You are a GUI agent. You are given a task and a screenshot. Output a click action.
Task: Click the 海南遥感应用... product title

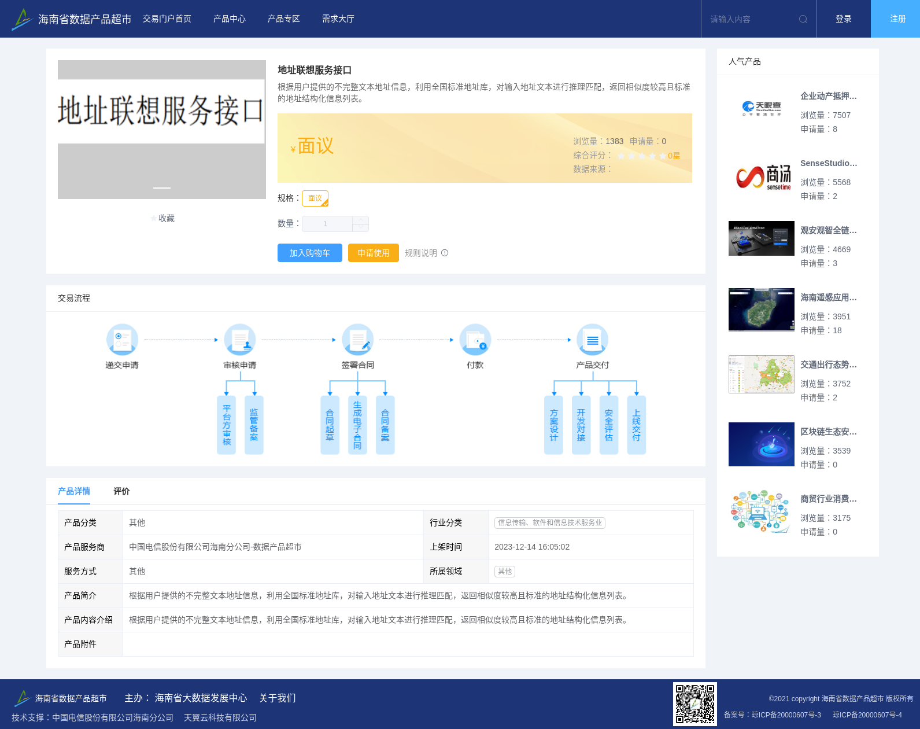pos(829,297)
